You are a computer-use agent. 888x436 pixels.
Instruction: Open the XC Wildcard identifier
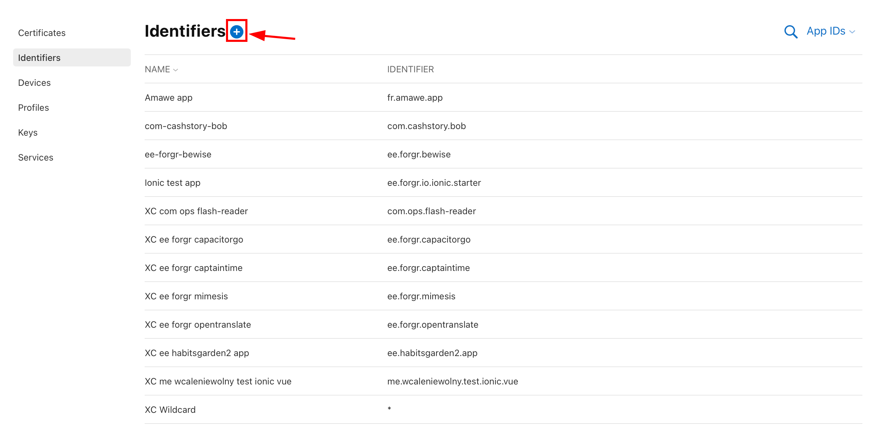click(170, 409)
